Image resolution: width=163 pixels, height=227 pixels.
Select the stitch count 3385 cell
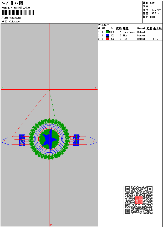(x=112, y=32)
